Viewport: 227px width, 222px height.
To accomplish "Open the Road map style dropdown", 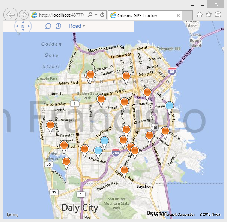I will tap(77, 26).
